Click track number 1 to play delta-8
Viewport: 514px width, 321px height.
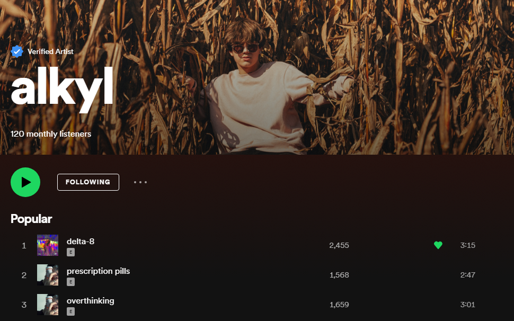pyautogui.click(x=24, y=245)
